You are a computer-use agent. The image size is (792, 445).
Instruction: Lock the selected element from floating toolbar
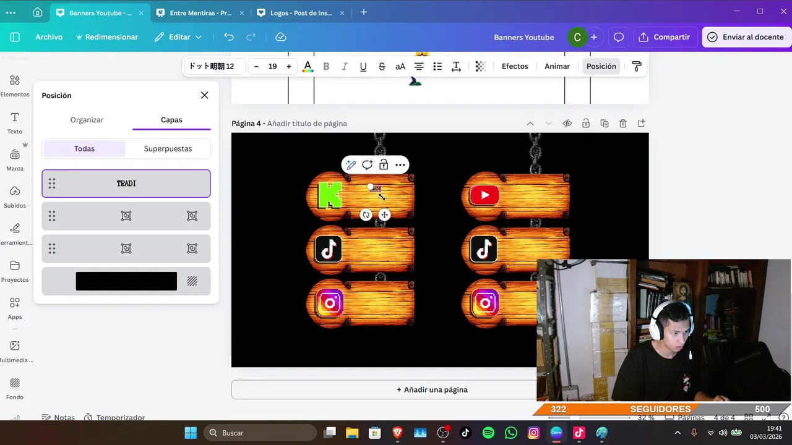point(384,165)
